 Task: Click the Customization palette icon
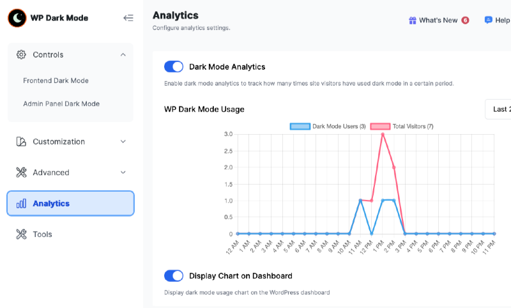pos(21,141)
